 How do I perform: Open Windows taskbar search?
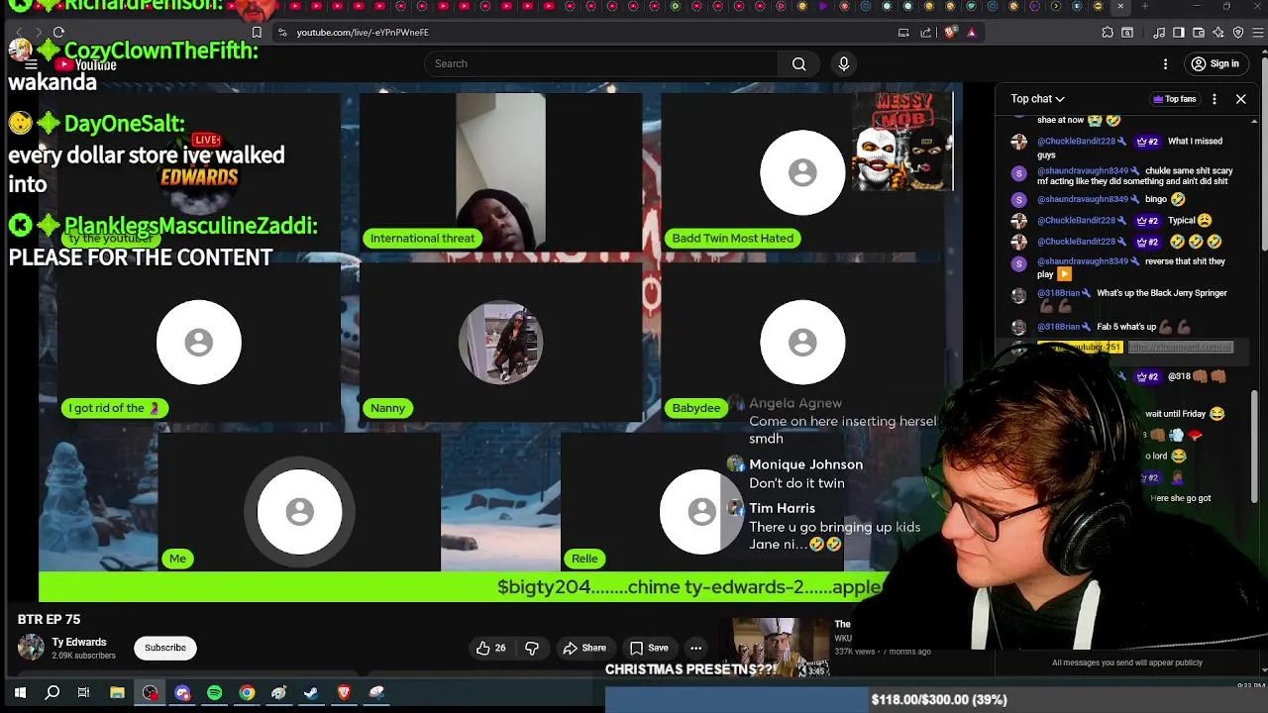tap(53, 693)
